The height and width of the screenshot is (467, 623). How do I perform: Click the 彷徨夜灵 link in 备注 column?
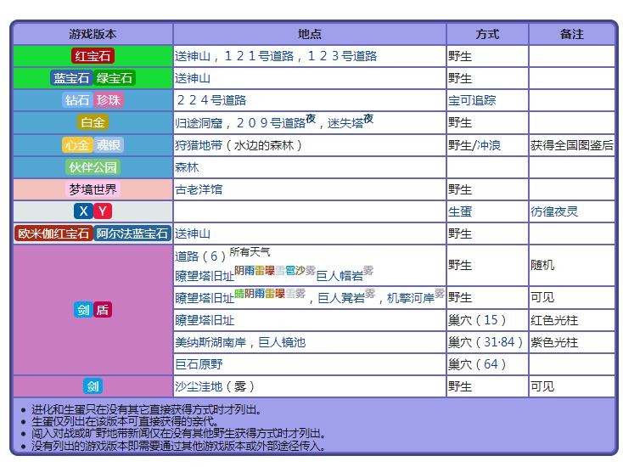pos(554,211)
